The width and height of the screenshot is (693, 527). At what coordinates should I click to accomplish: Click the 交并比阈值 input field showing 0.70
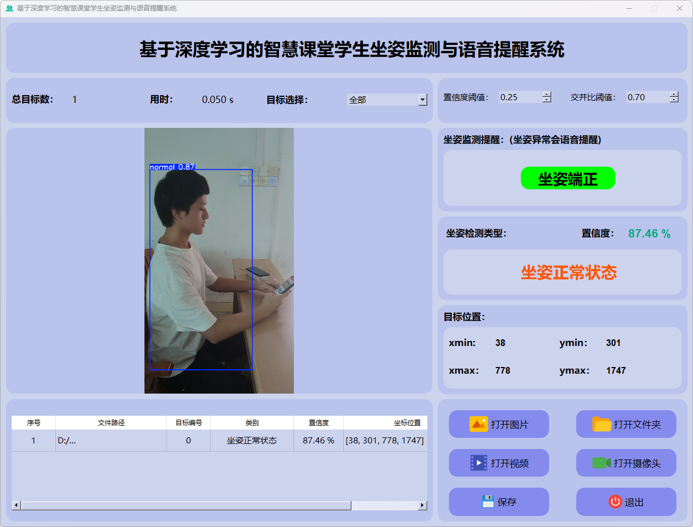coord(648,97)
